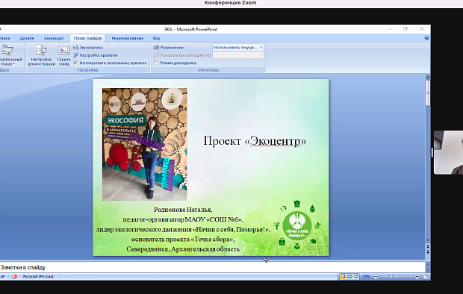Click the Zoom participant video thumbnail
The image size is (463, 294).
pyautogui.click(x=448, y=152)
